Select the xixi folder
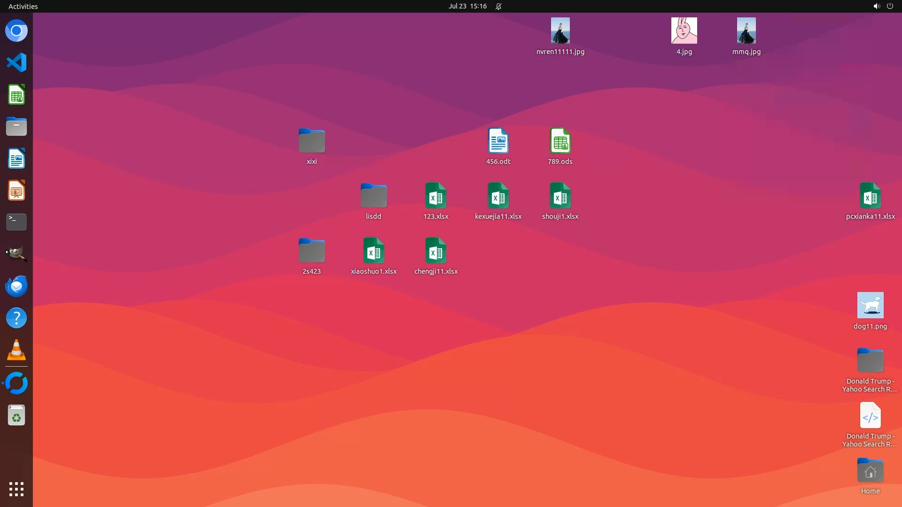The width and height of the screenshot is (902, 507). [x=311, y=141]
